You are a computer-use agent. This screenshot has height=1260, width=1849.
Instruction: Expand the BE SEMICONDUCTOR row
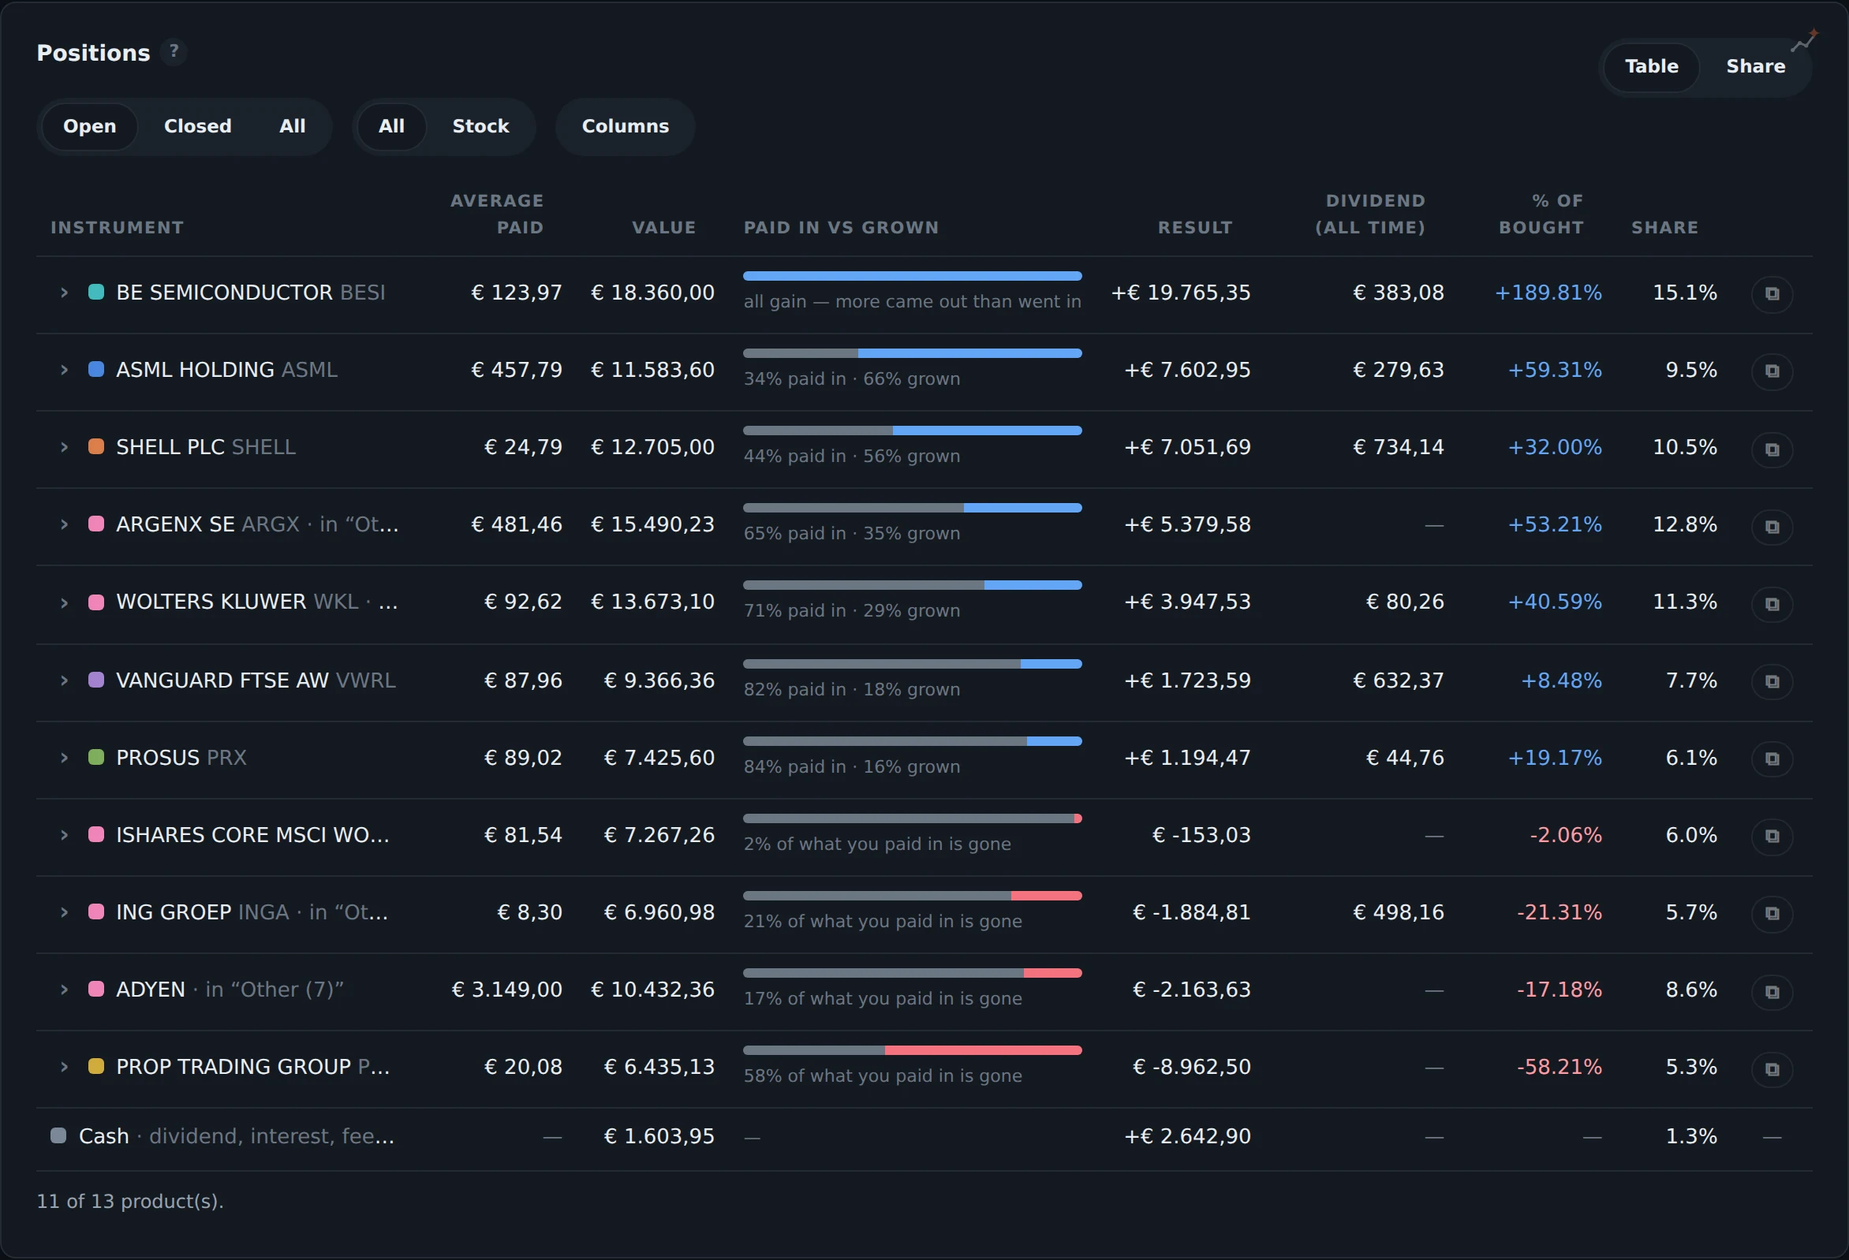coord(65,293)
